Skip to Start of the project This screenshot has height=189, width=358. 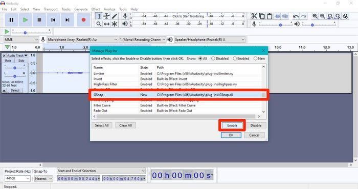pos(53,20)
